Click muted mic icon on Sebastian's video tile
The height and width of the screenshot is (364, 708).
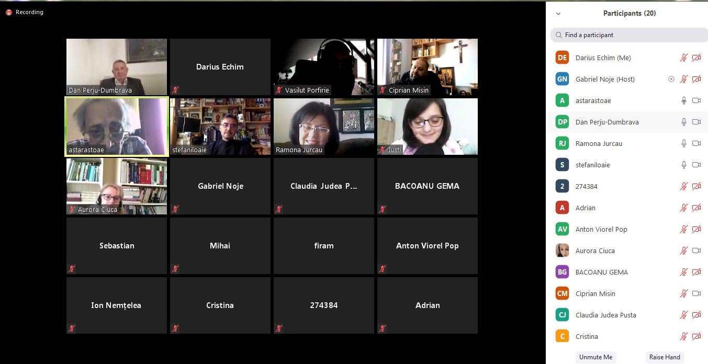72,269
